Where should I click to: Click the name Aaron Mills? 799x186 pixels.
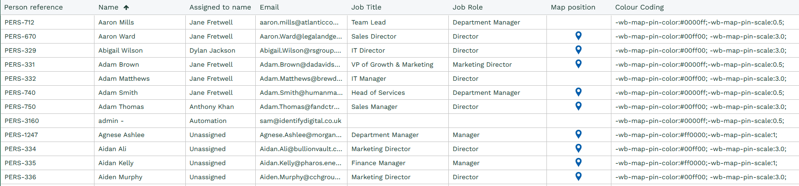click(116, 22)
